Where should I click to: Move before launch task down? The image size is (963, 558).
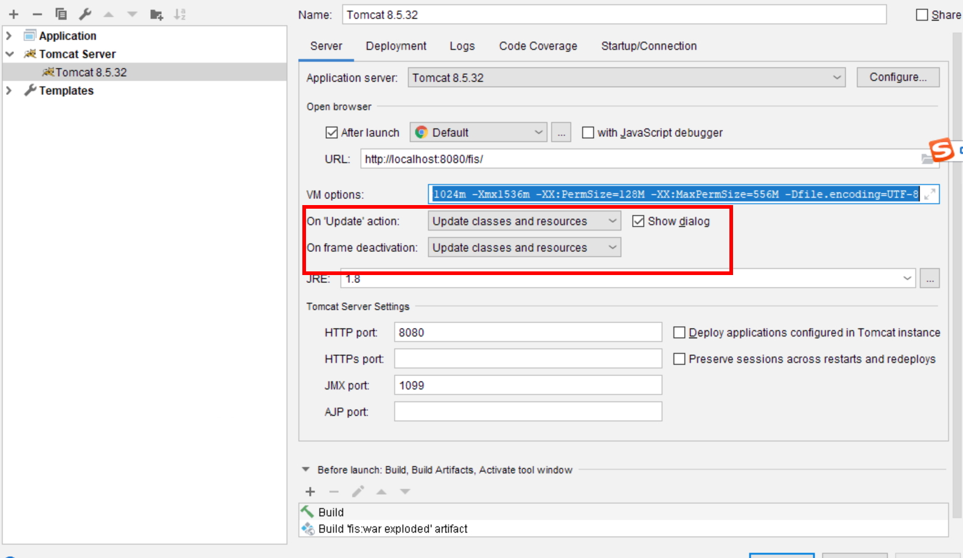(x=405, y=492)
